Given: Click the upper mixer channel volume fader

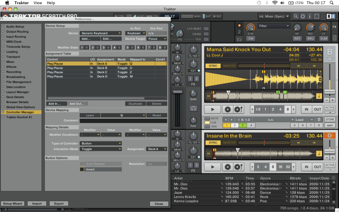Looking at the screenshot, I should (x=178, y=92).
